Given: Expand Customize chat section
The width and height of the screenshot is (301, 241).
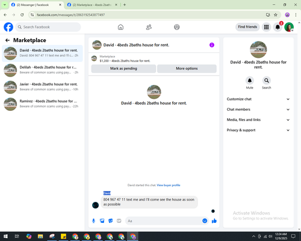Looking at the screenshot, I should click(258, 99).
